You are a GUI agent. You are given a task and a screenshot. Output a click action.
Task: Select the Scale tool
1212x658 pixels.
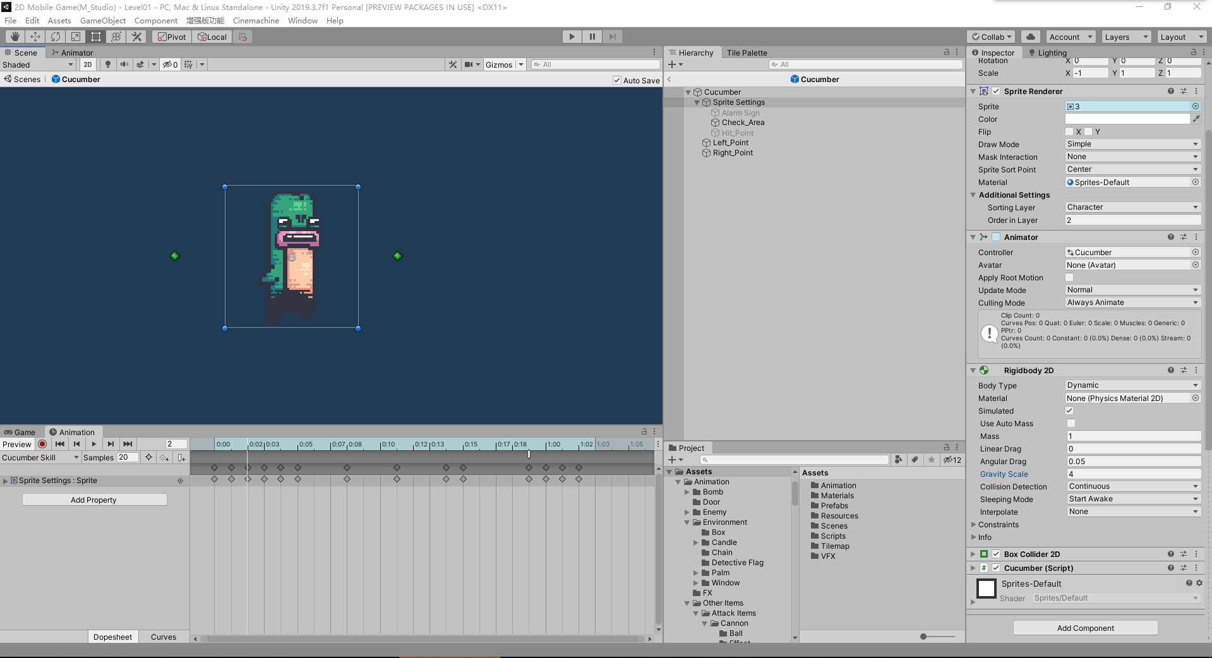(x=76, y=37)
